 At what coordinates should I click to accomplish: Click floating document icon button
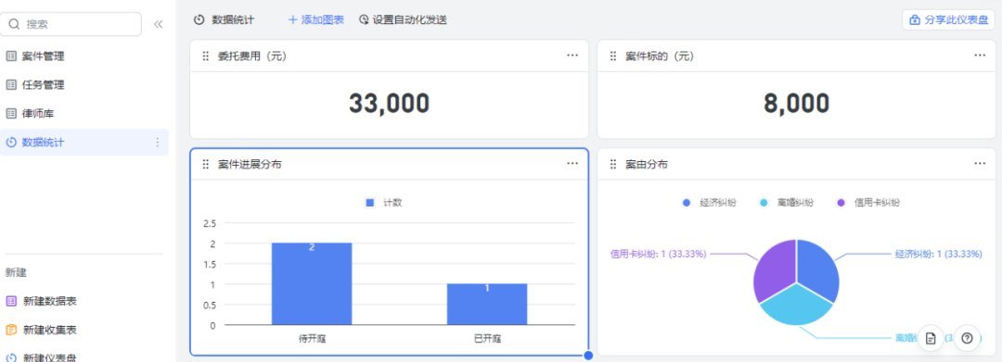pyautogui.click(x=931, y=338)
